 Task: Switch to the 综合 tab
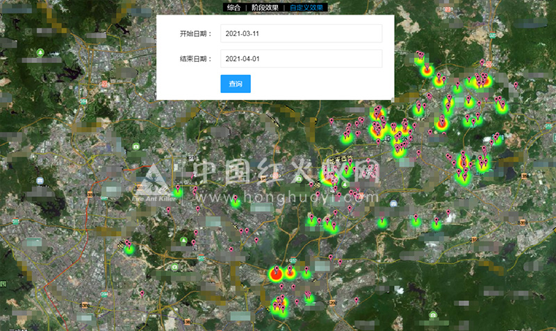tap(234, 7)
